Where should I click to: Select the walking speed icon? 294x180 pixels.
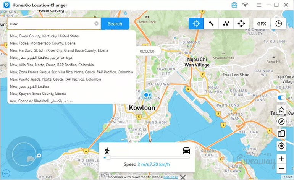coord(107,151)
